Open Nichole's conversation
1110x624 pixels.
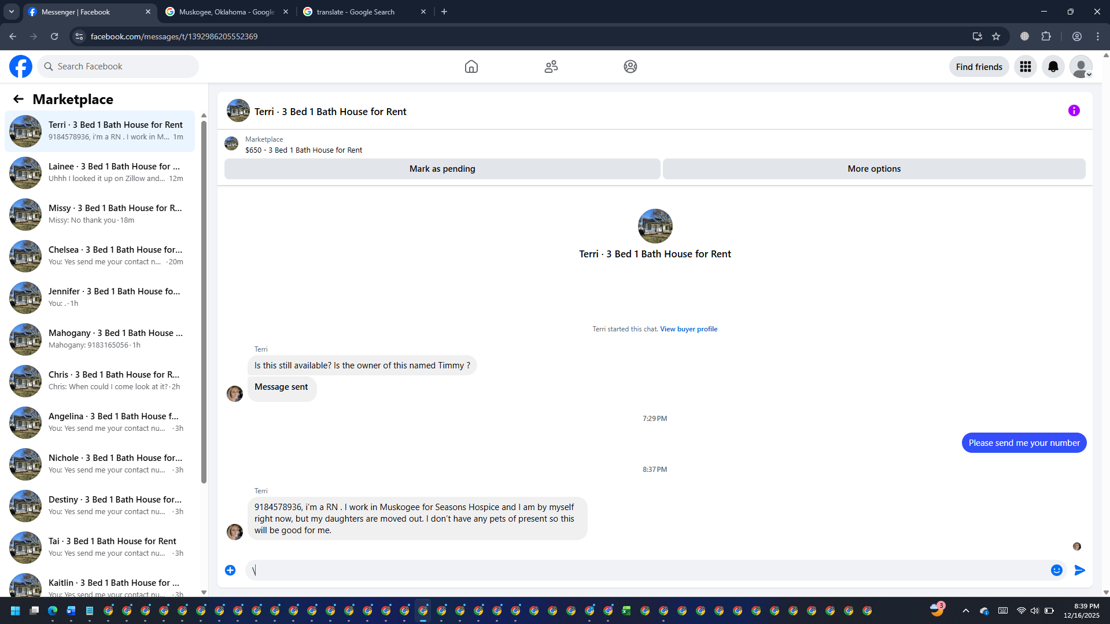[99, 464]
